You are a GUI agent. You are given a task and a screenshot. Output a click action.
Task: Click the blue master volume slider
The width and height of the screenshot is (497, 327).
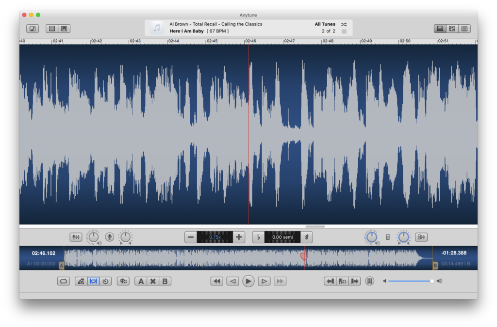click(411, 281)
